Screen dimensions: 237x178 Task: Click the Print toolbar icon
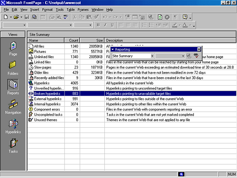click(52, 17)
